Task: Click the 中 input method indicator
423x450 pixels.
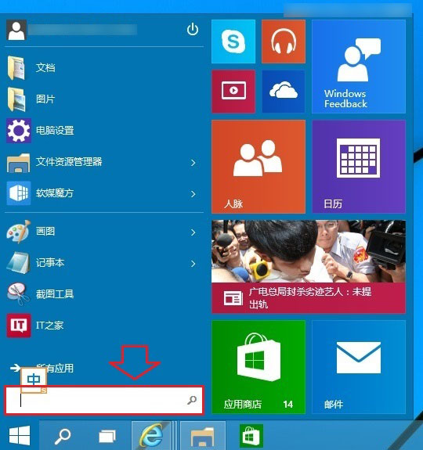Action: 34,380
